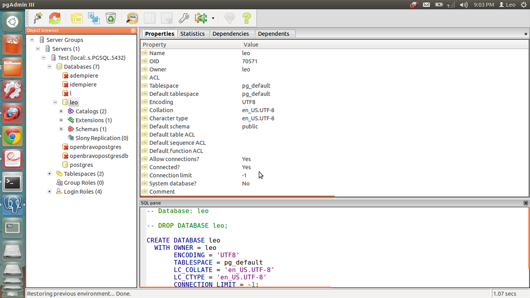This screenshot has height=298, width=530.
Task: Open the plugins dropdown arrow
Action: point(213,19)
